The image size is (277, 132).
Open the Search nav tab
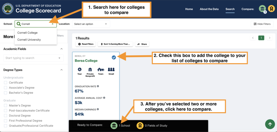[230, 9]
